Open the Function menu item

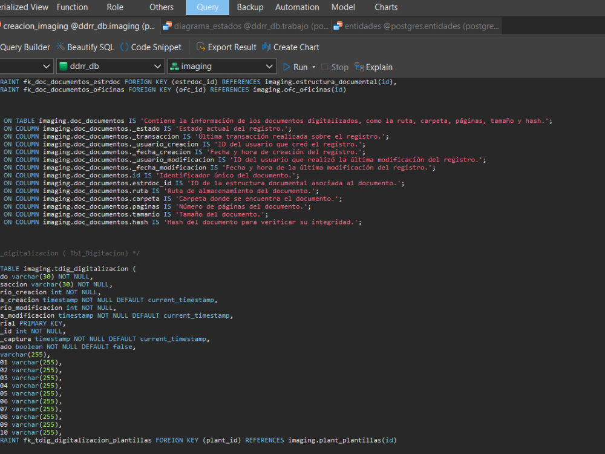[72, 7]
